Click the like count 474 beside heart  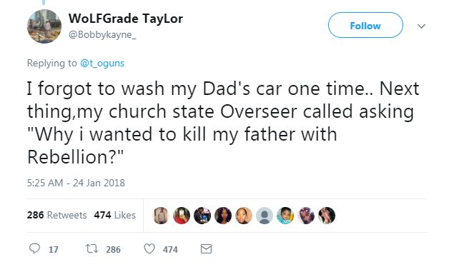click(170, 249)
